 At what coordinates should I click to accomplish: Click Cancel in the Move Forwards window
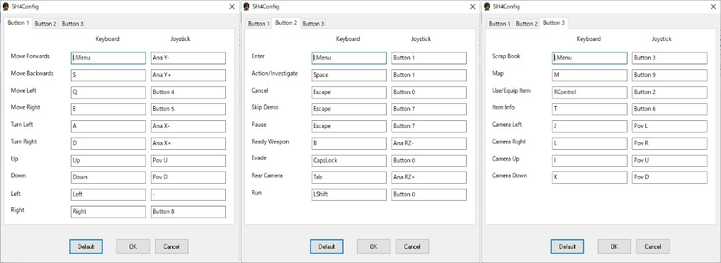tap(171, 247)
